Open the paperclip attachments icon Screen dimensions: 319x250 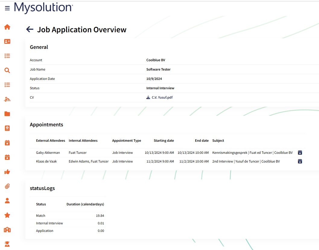[x=7, y=186]
